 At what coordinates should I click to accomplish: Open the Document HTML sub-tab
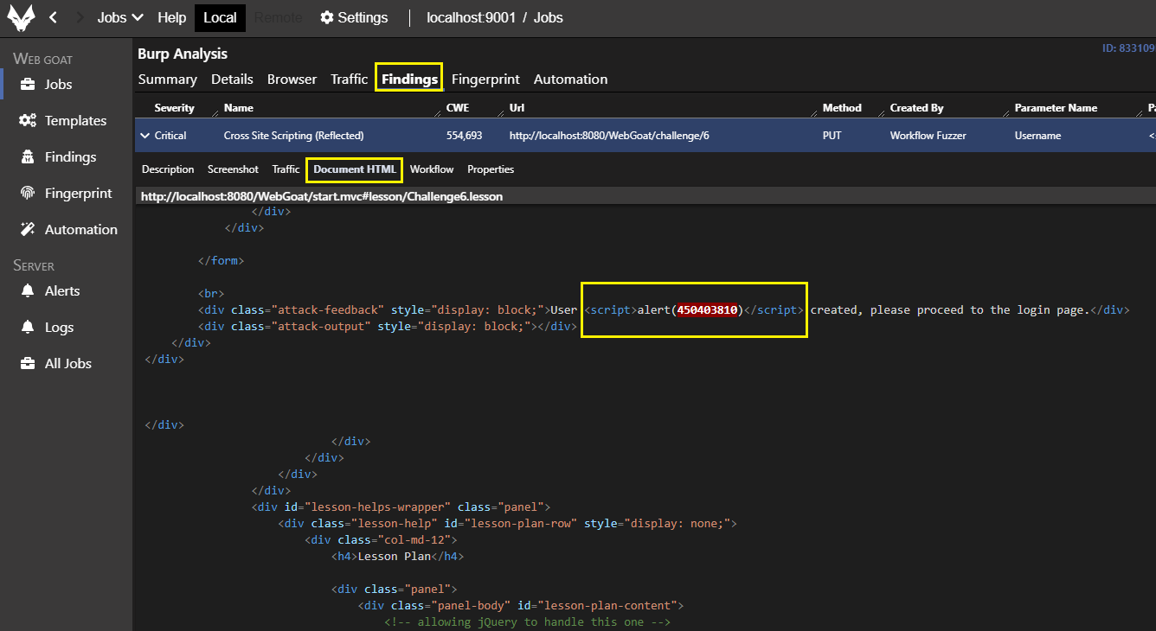click(x=355, y=169)
